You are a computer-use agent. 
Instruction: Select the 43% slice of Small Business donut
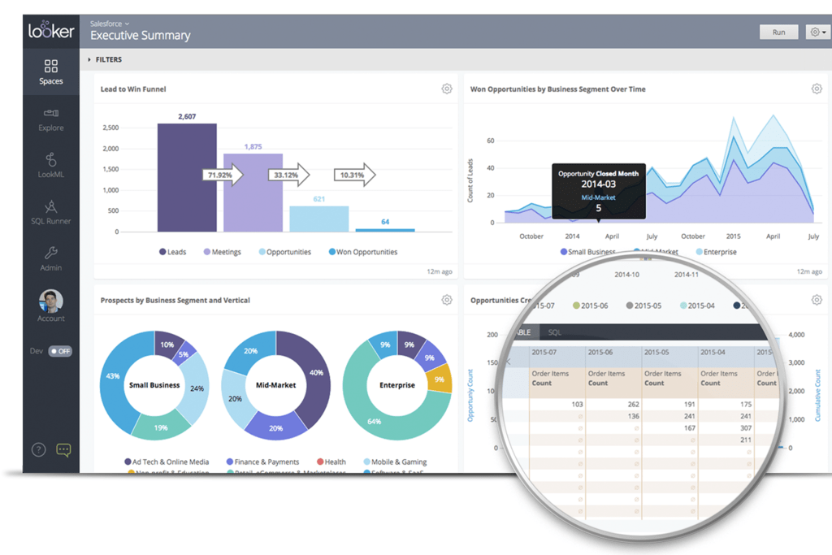[x=112, y=375]
